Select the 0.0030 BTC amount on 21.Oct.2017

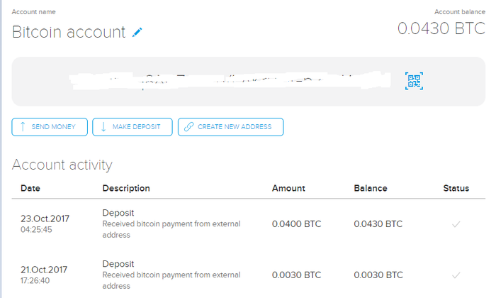(296, 275)
